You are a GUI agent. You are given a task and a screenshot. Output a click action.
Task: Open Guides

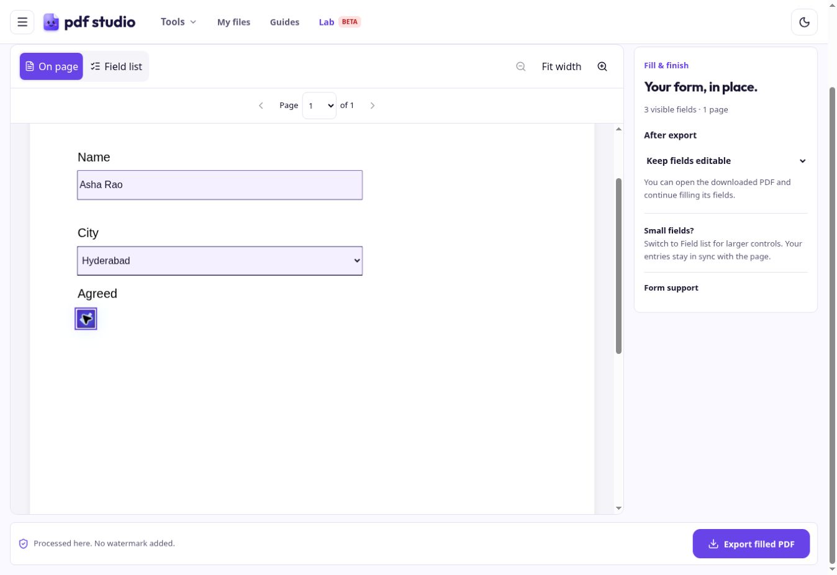284,22
